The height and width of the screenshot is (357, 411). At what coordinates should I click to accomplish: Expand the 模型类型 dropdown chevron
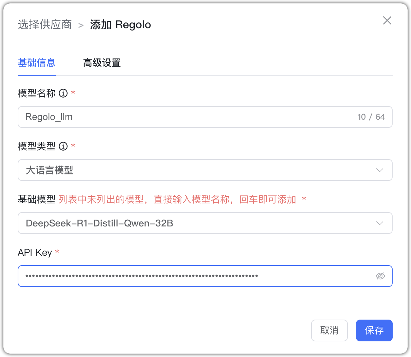379,170
